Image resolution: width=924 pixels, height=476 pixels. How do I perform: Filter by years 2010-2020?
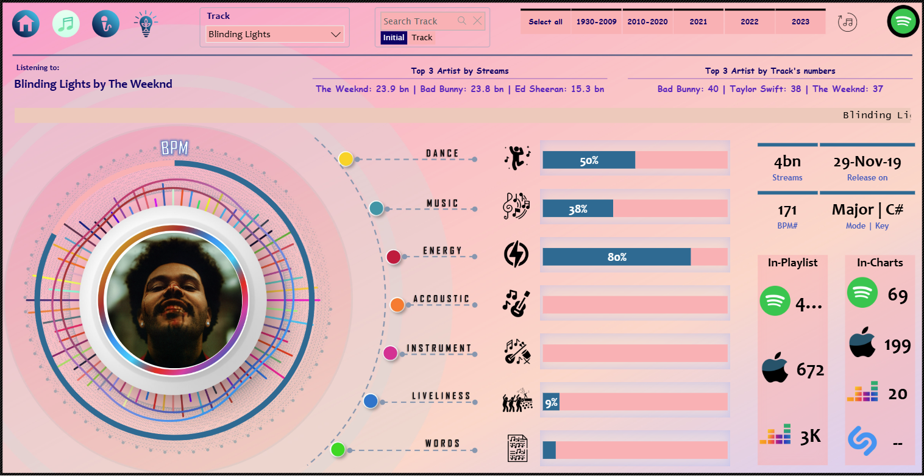648,22
